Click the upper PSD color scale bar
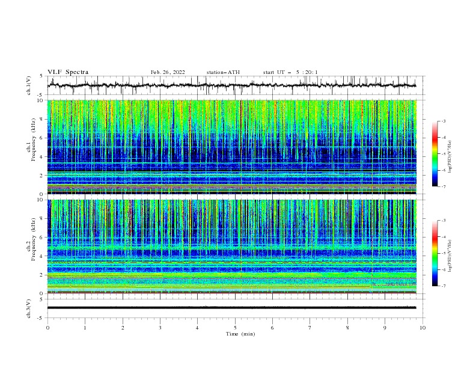The height and width of the screenshot is (368, 476). (x=435, y=154)
